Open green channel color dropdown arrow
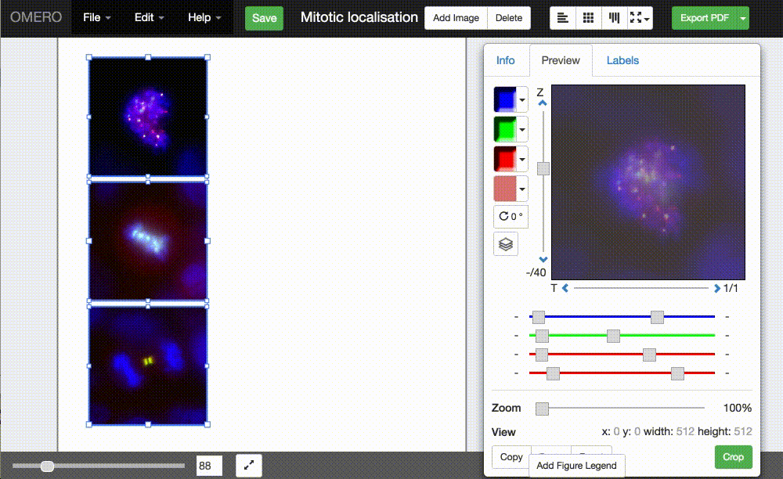 (521, 130)
